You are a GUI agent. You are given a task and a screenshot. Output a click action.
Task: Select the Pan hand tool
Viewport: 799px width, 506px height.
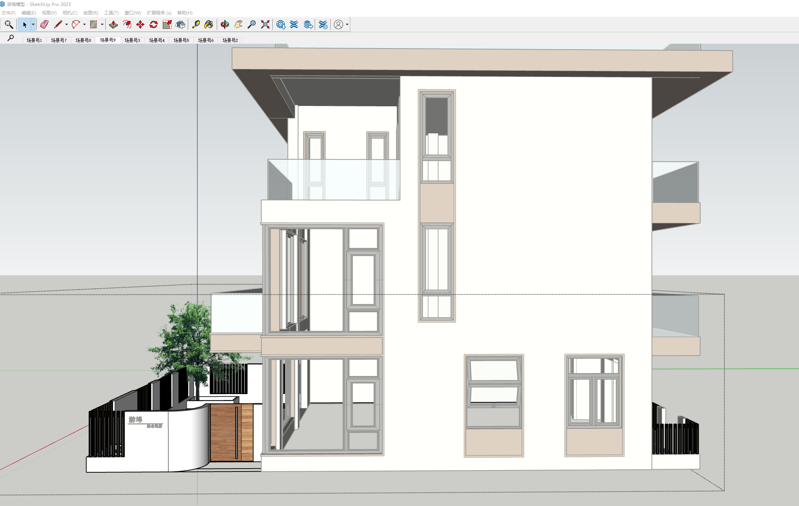pyautogui.click(x=238, y=24)
